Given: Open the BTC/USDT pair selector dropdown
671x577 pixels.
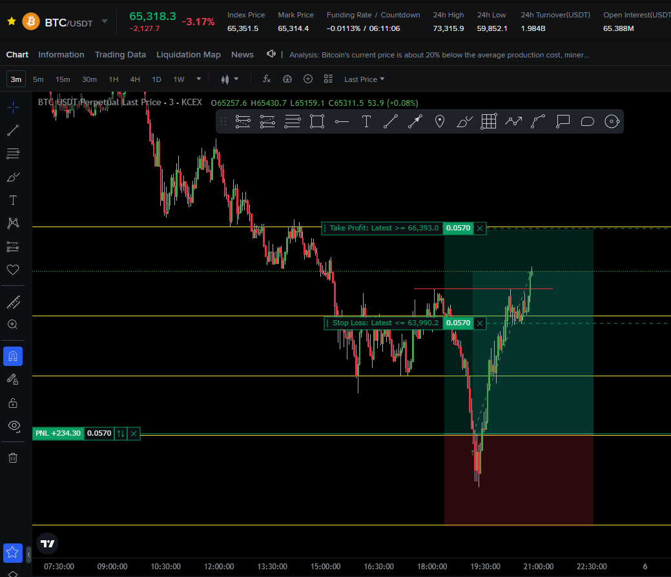Looking at the screenshot, I should point(105,21).
